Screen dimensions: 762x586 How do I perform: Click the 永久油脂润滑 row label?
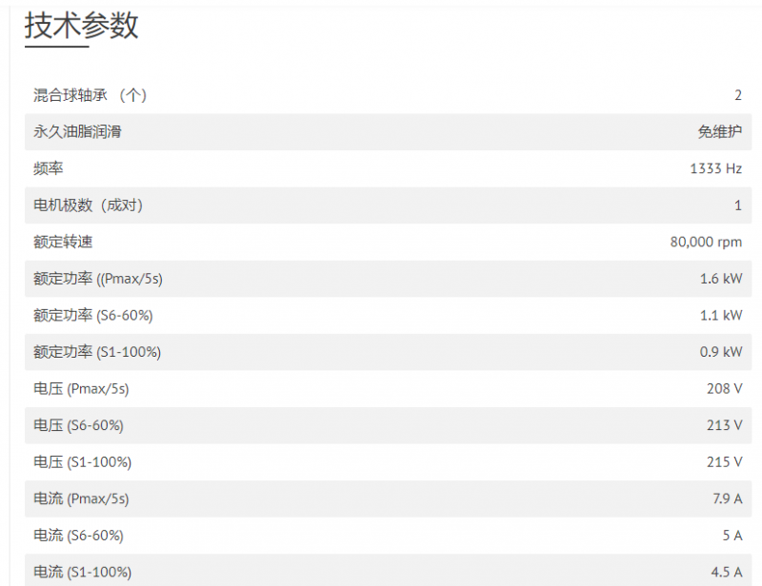tap(77, 131)
